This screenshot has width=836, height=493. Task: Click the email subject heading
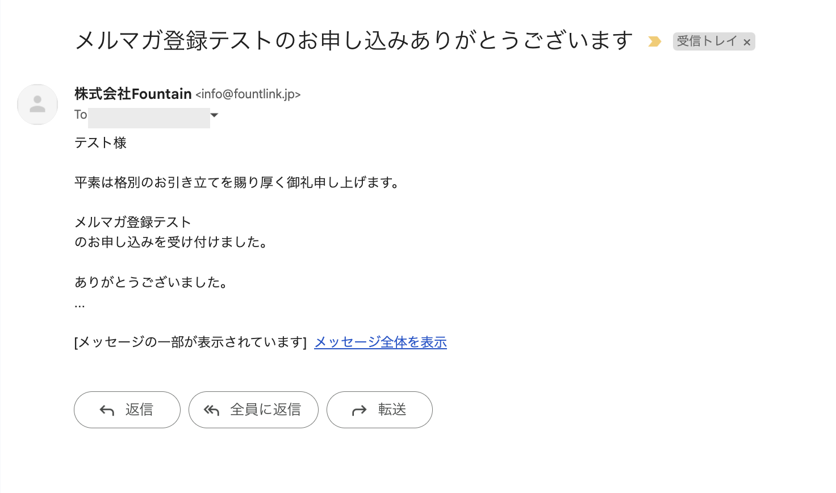coord(353,41)
